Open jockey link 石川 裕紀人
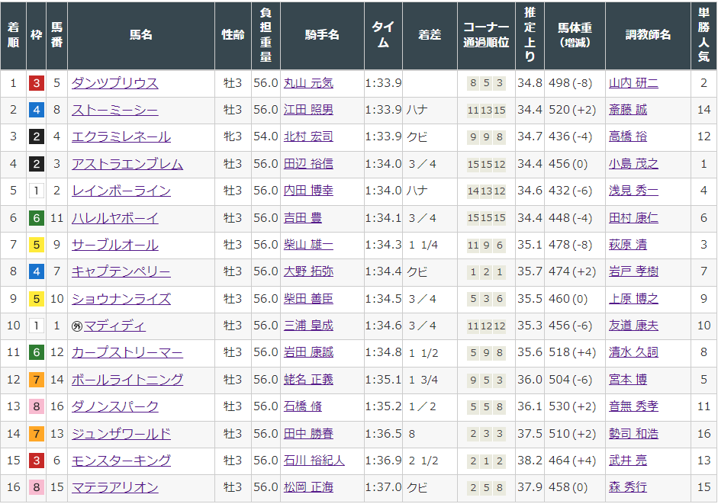The image size is (718, 504). tap(314, 460)
